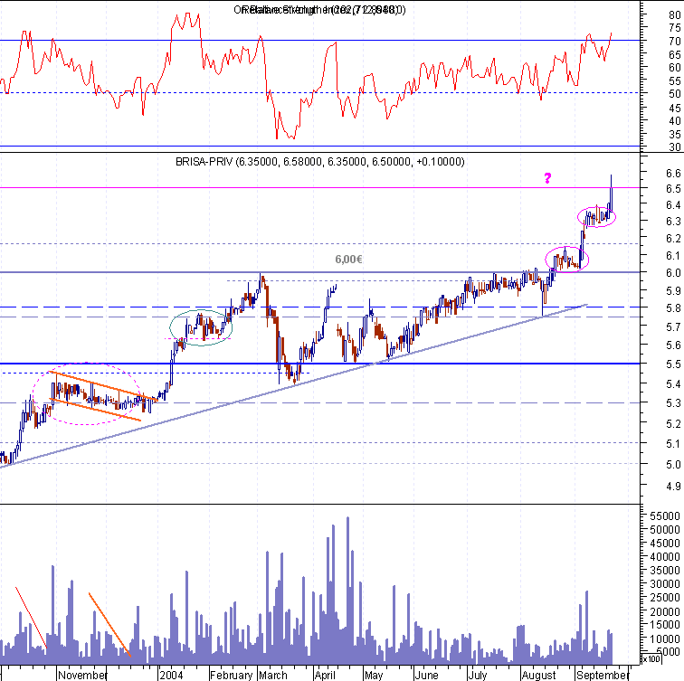Image resolution: width=684 pixels, height=681 pixels.
Task: Click the 25000 value on the volume axis
Action: pos(665,597)
